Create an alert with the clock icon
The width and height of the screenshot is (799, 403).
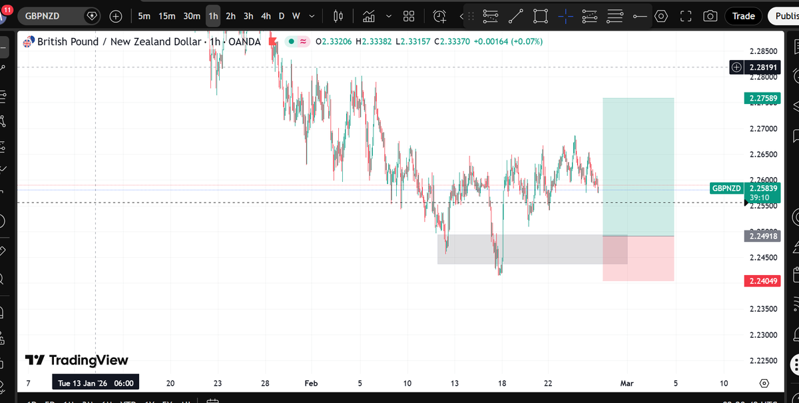click(440, 15)
